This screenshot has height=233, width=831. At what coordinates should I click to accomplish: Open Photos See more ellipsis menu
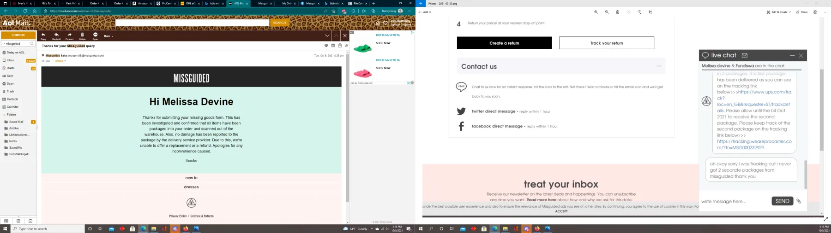pyautogui.click(x=825, y=12)
